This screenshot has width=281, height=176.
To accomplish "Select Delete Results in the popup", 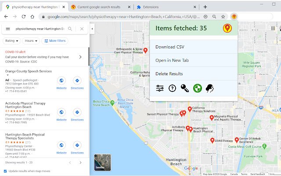I will click(x=194, y=74).
